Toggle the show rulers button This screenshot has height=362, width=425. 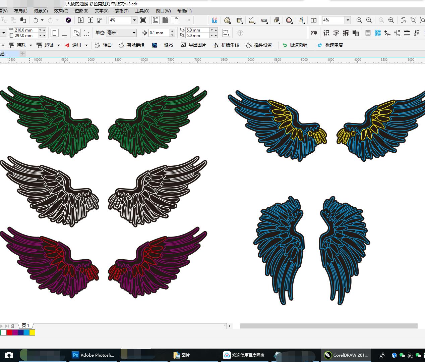tap(156, 20)
